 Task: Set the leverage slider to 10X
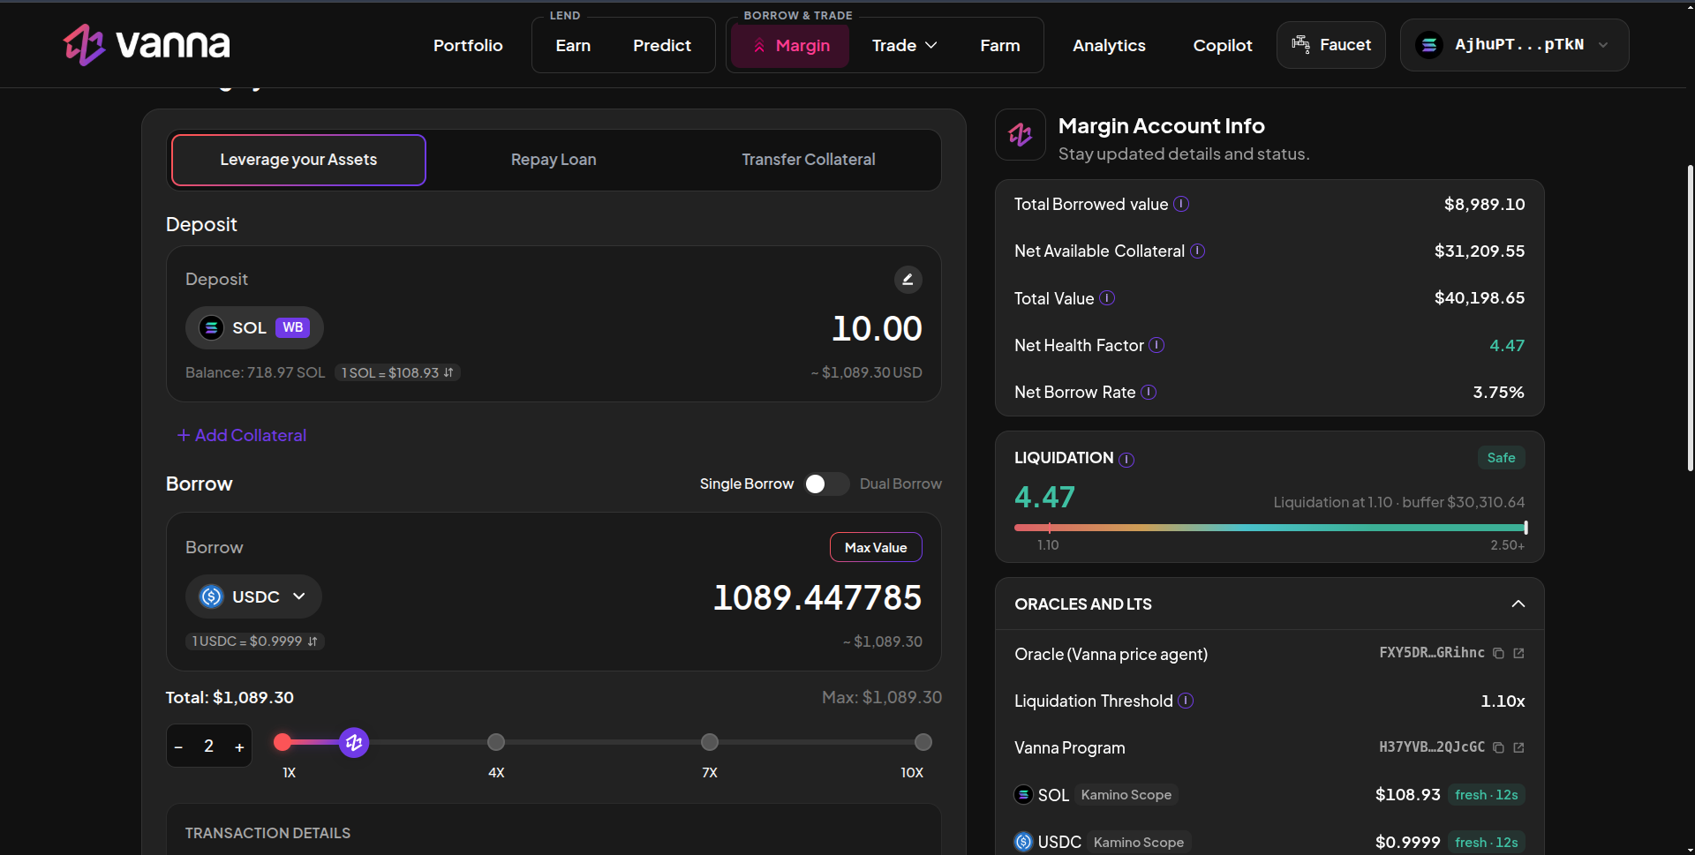pyautogui.click(x=923, y=742)
